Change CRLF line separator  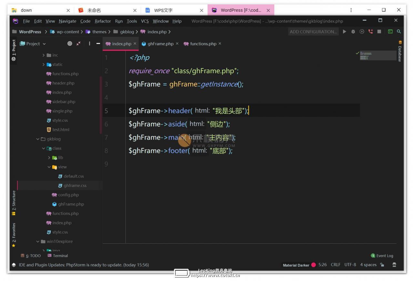tap(336, 265)
